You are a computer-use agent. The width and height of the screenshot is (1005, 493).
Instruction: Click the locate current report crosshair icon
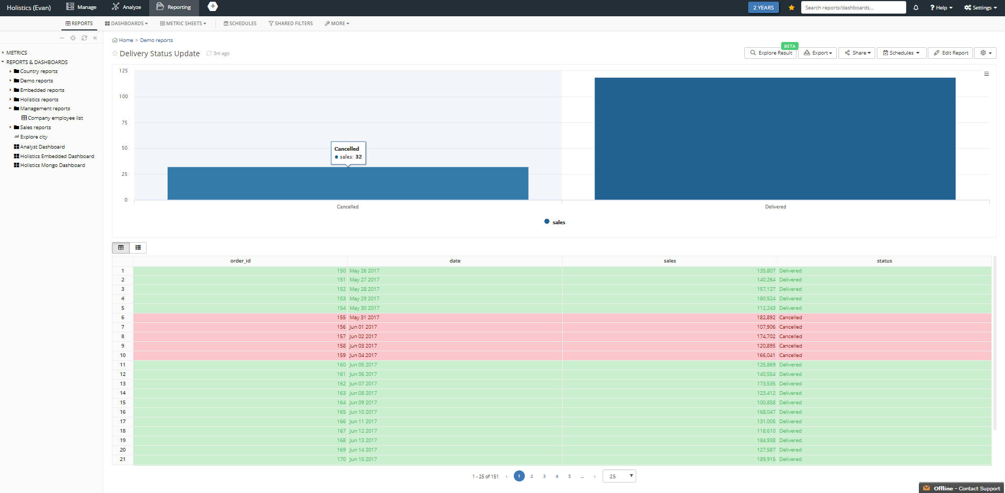point(73,38)
